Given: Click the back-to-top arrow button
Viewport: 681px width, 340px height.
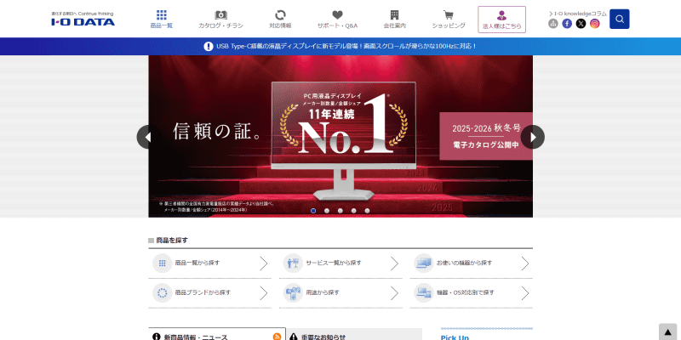Looking at the screenshot, I should pos(668,331).
